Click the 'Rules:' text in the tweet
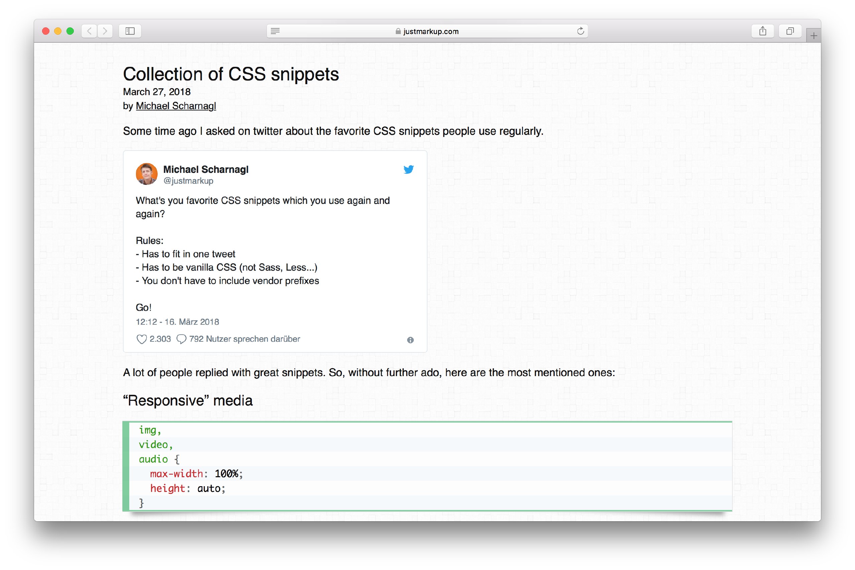This screenshot has height=570, width=855. tap(150, 241)
